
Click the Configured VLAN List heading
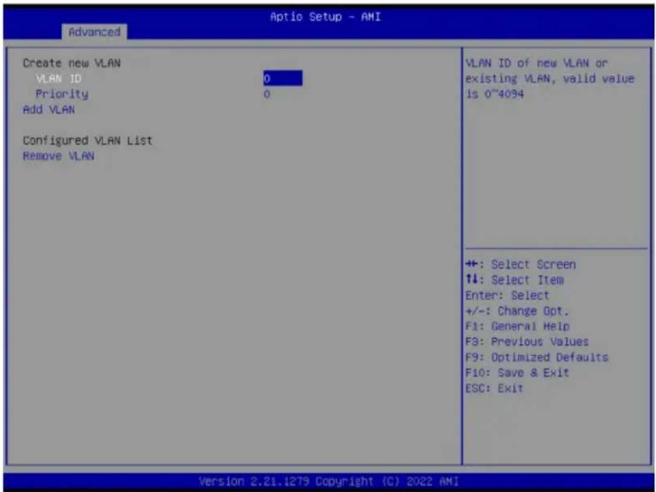(x=88, y=141)
